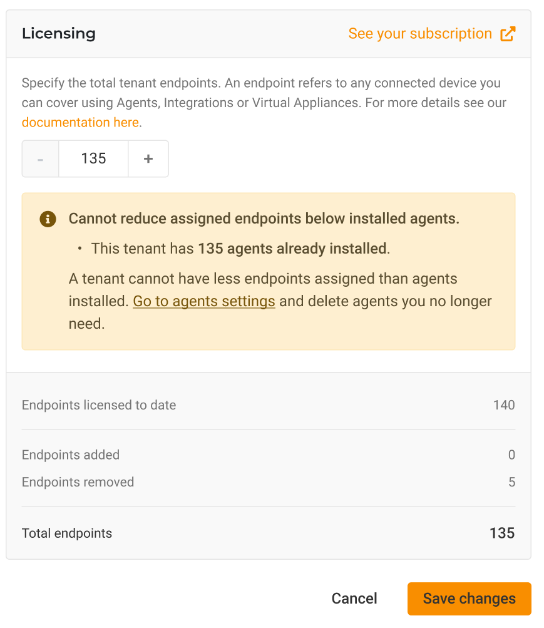Click the removed endpoints value 5
The height and width of the screenshot is (628, 544).
click(511, 482)
